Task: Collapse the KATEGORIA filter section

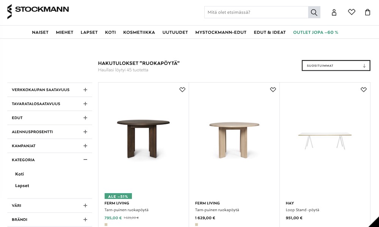Action: point(85,160)
